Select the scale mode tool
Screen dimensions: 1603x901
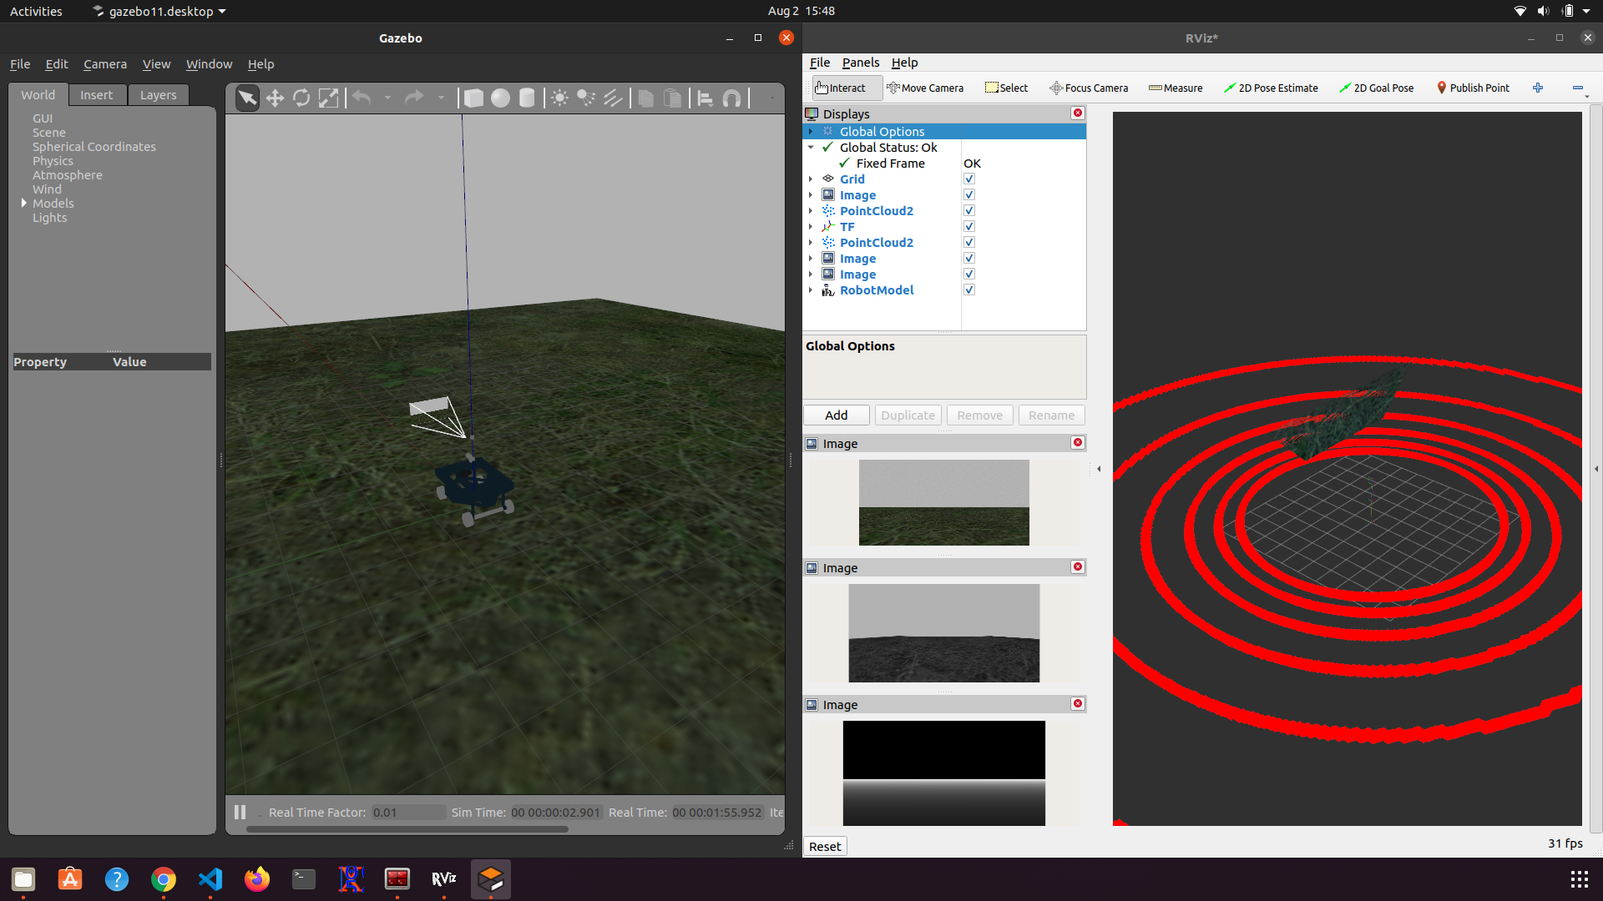pyautogui.click(x=329, y=98)
